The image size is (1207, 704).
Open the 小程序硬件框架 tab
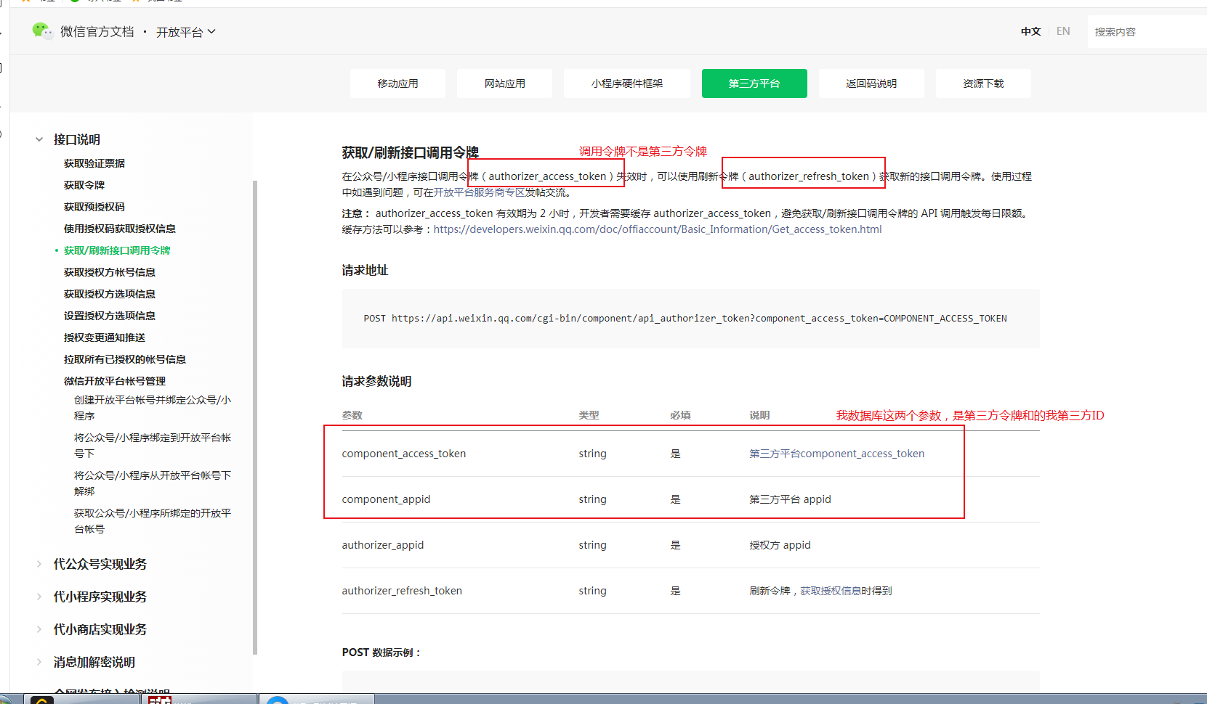(x=627, y=83)
